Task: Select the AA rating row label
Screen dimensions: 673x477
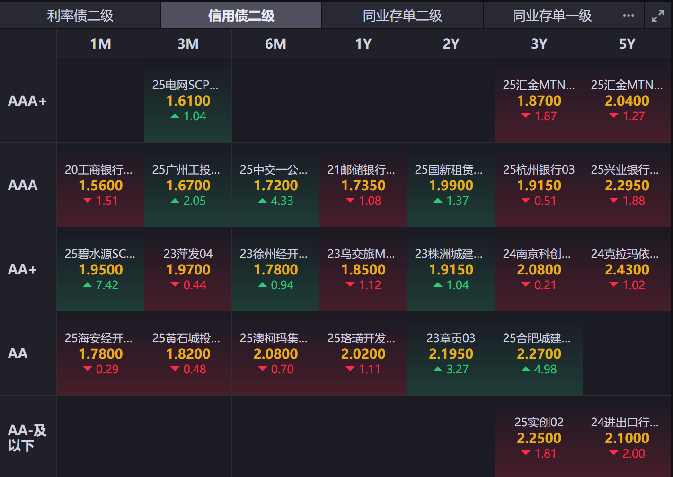Action: click(x=18, y=353)
